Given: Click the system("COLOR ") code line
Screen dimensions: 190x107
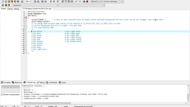Looking at the screenshot, I should click(39, 20).
